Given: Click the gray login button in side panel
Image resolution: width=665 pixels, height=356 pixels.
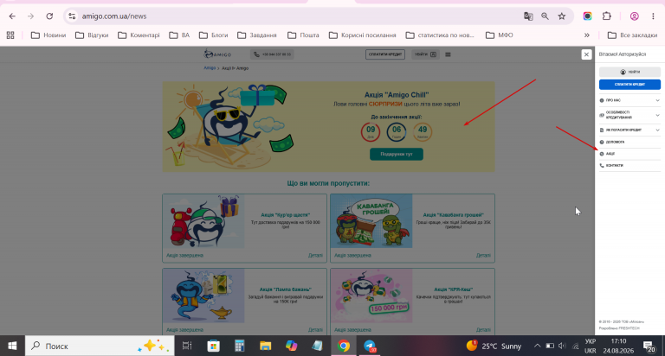Looking at the screenshot, I should click(x=629, y=72).
